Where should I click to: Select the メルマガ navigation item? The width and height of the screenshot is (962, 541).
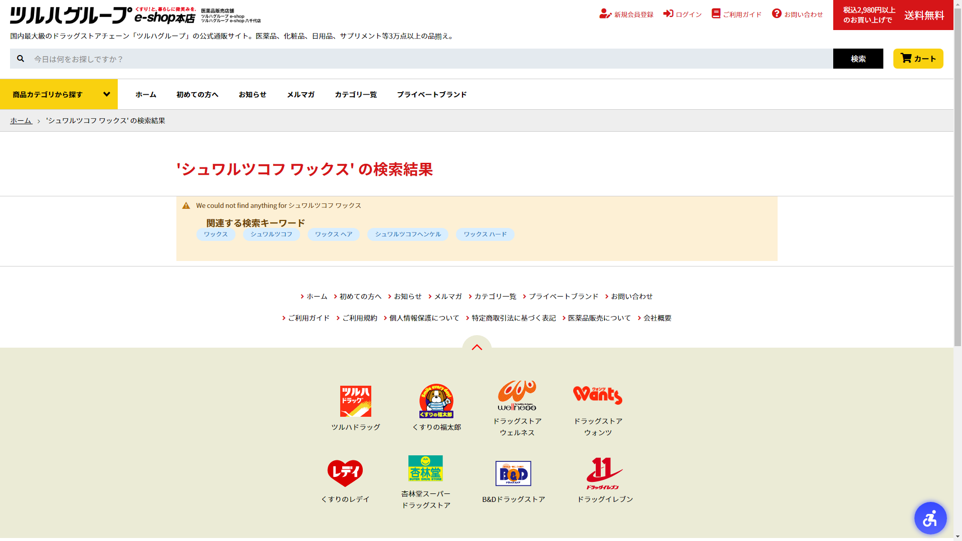[301, 94]
